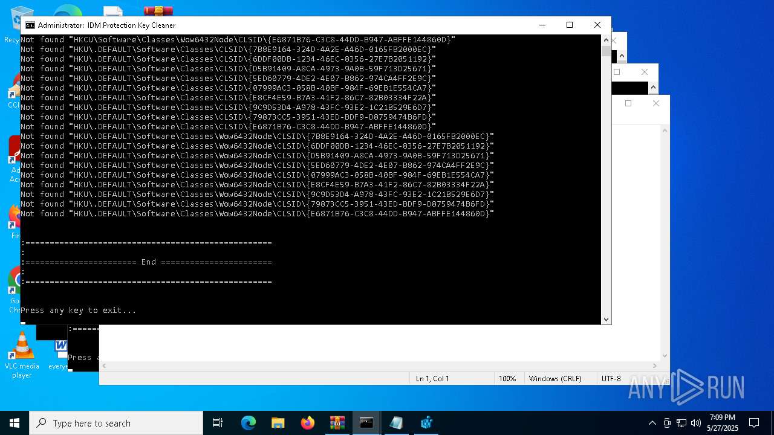Click Notepad vertical scrollbar down arrow

(665, 356)
